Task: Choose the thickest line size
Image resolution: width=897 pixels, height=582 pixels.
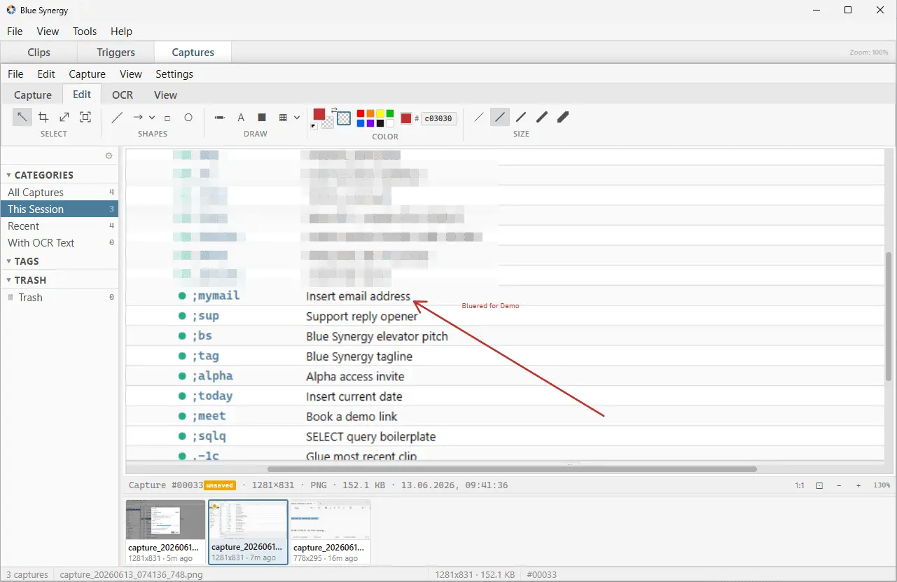Action: point(563,118)
